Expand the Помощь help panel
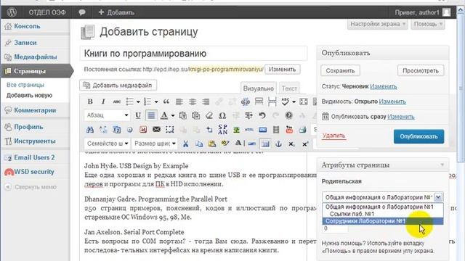This screenshot has height=261, width=465. (428, 24)
